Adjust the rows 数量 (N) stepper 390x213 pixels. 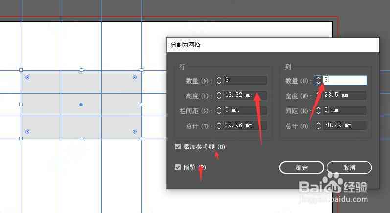pos(219,80)
